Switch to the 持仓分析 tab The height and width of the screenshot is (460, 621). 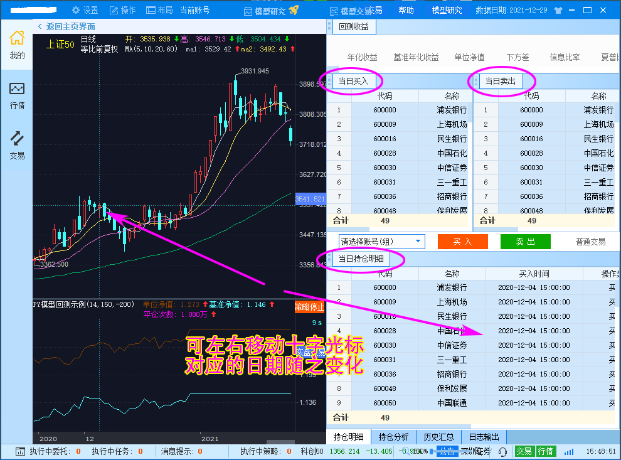click(x=393, y=437)
